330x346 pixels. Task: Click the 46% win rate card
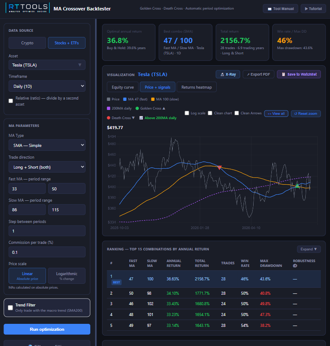point(299,42)
